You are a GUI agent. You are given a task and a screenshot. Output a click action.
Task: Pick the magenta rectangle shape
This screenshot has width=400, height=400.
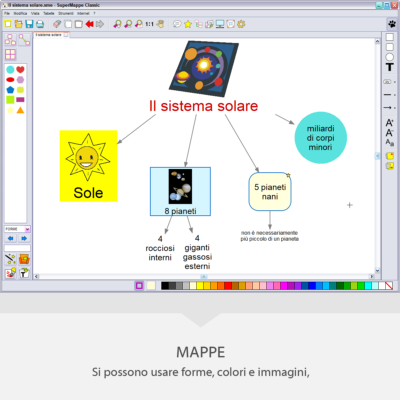20,100
